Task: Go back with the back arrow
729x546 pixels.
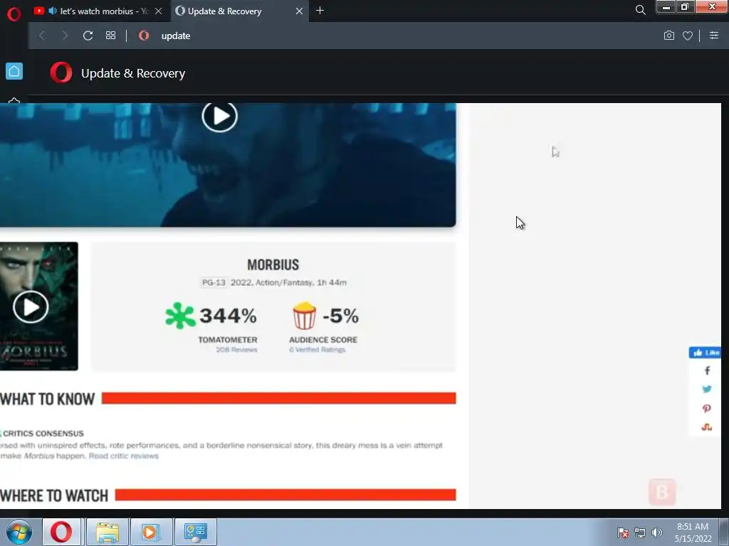Action: click(42, 36)
